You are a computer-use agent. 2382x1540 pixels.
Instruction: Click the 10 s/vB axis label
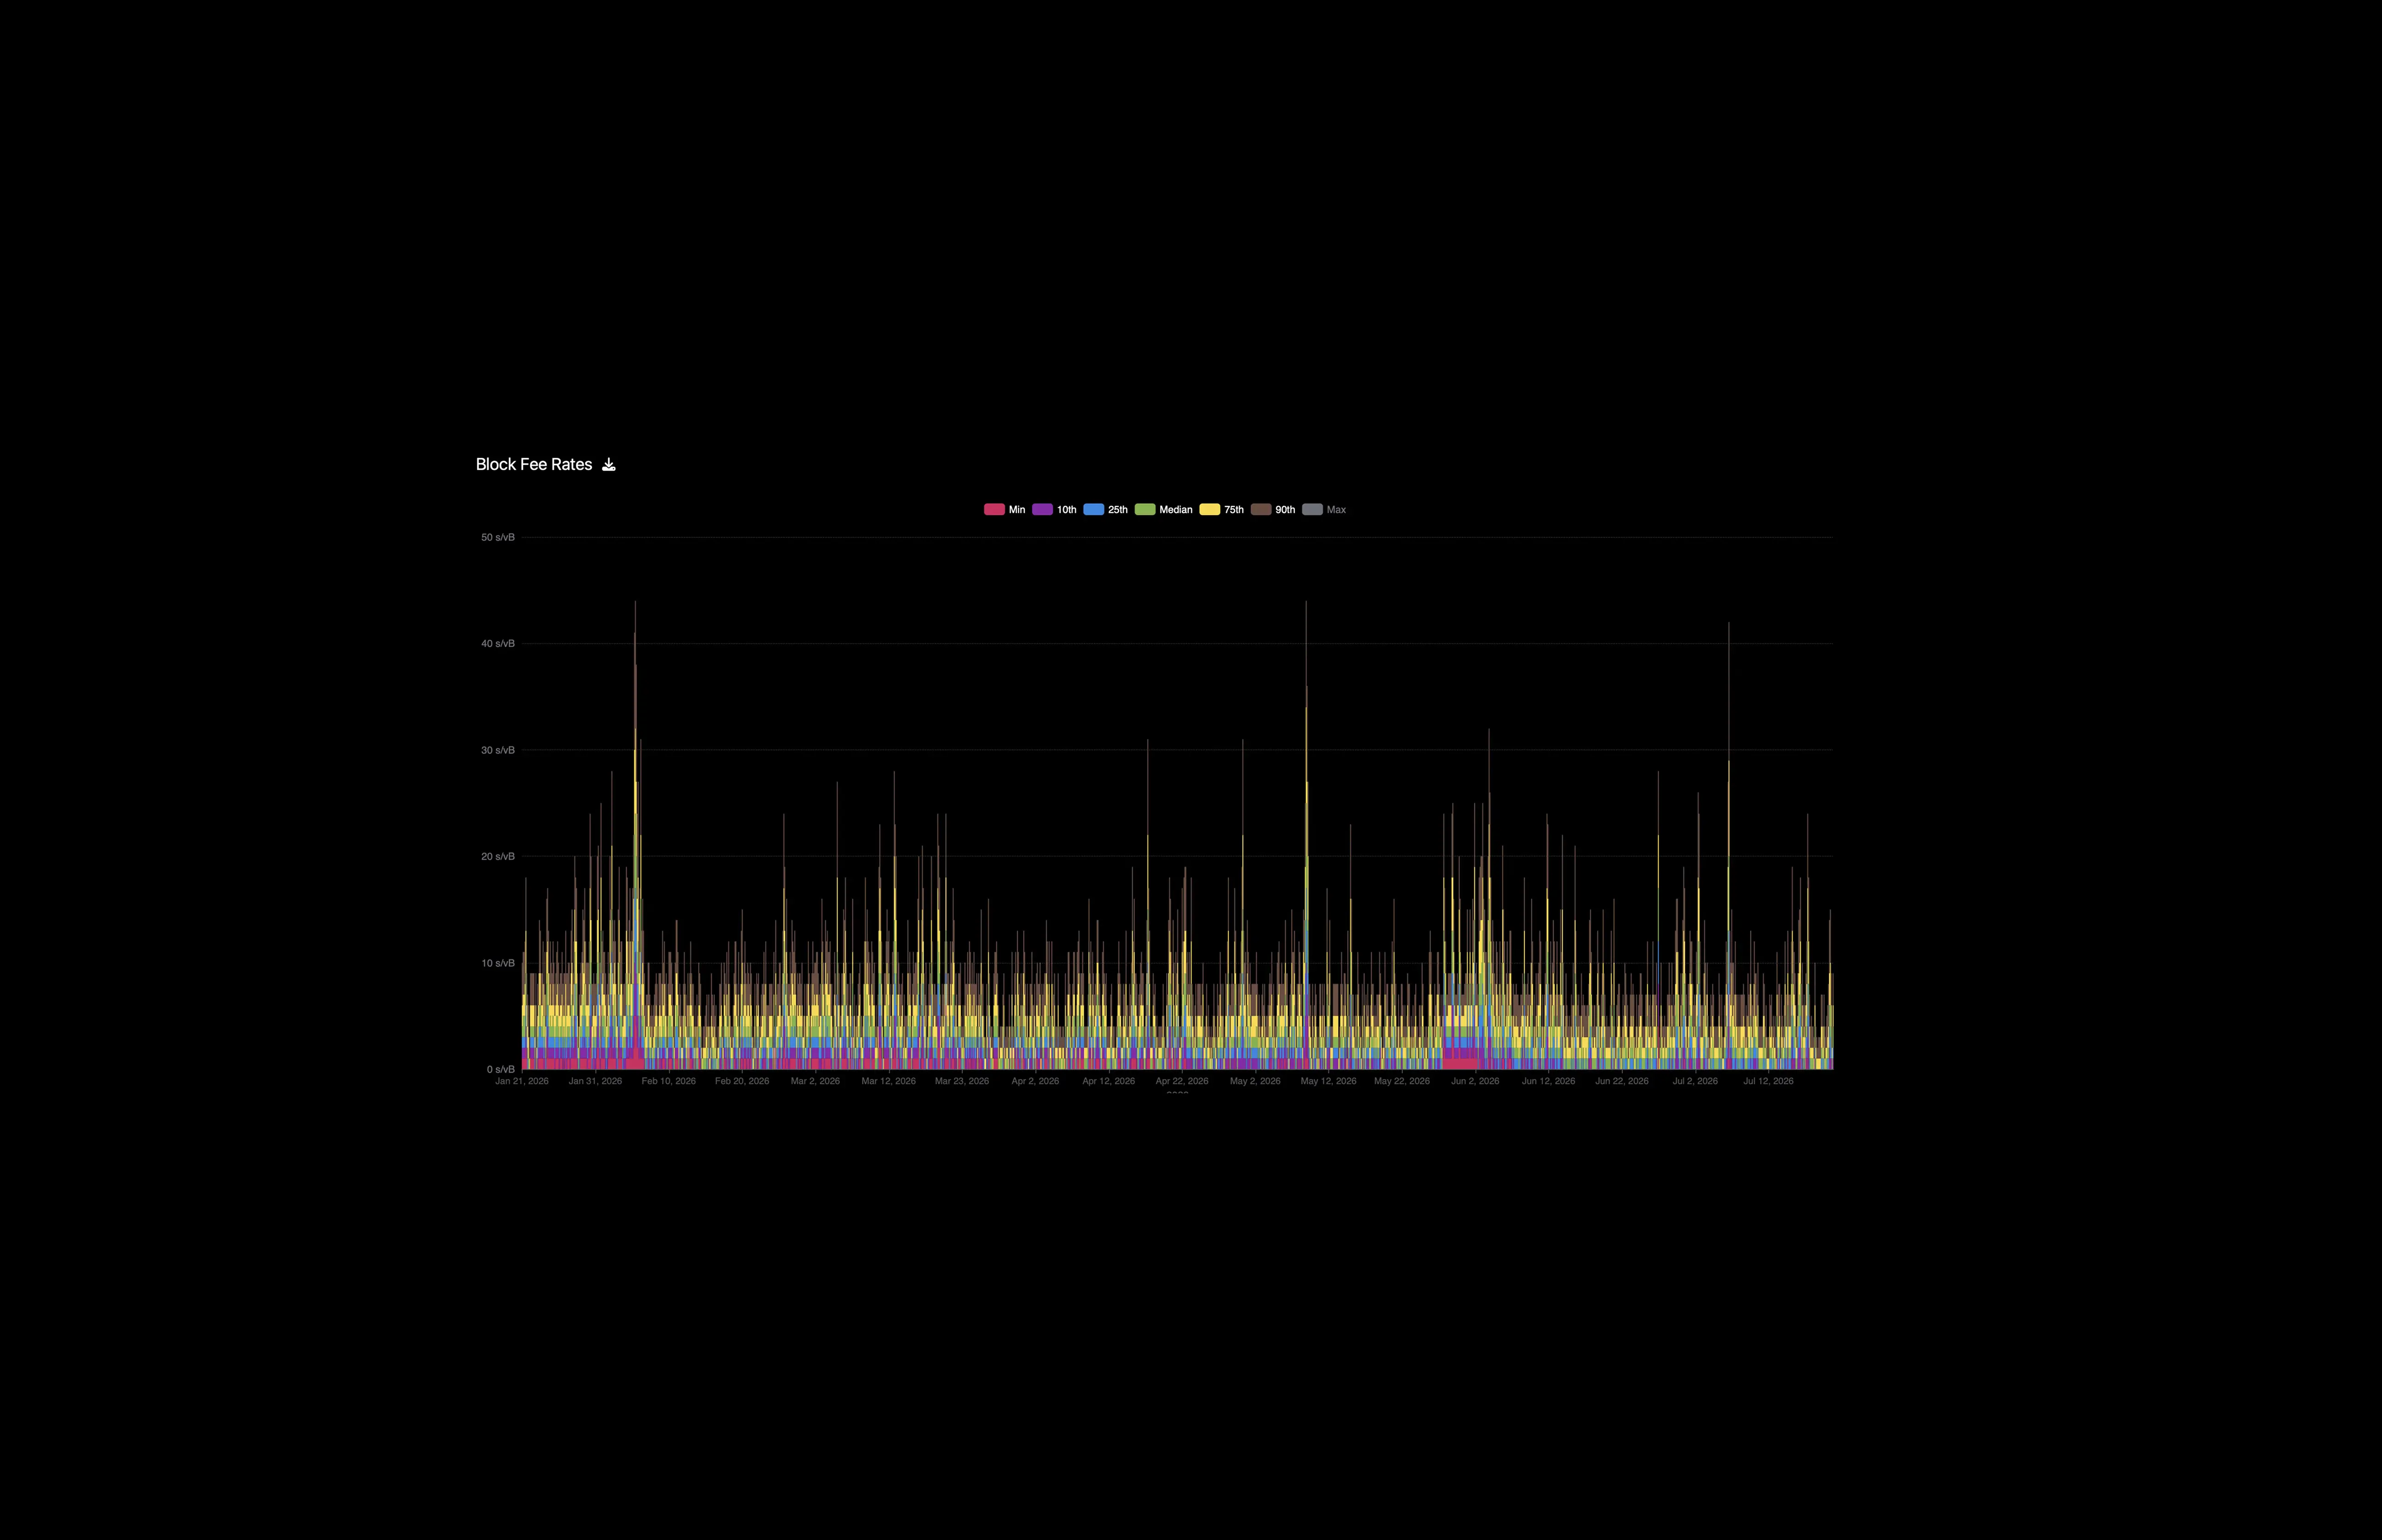click(x=498, y=963)
